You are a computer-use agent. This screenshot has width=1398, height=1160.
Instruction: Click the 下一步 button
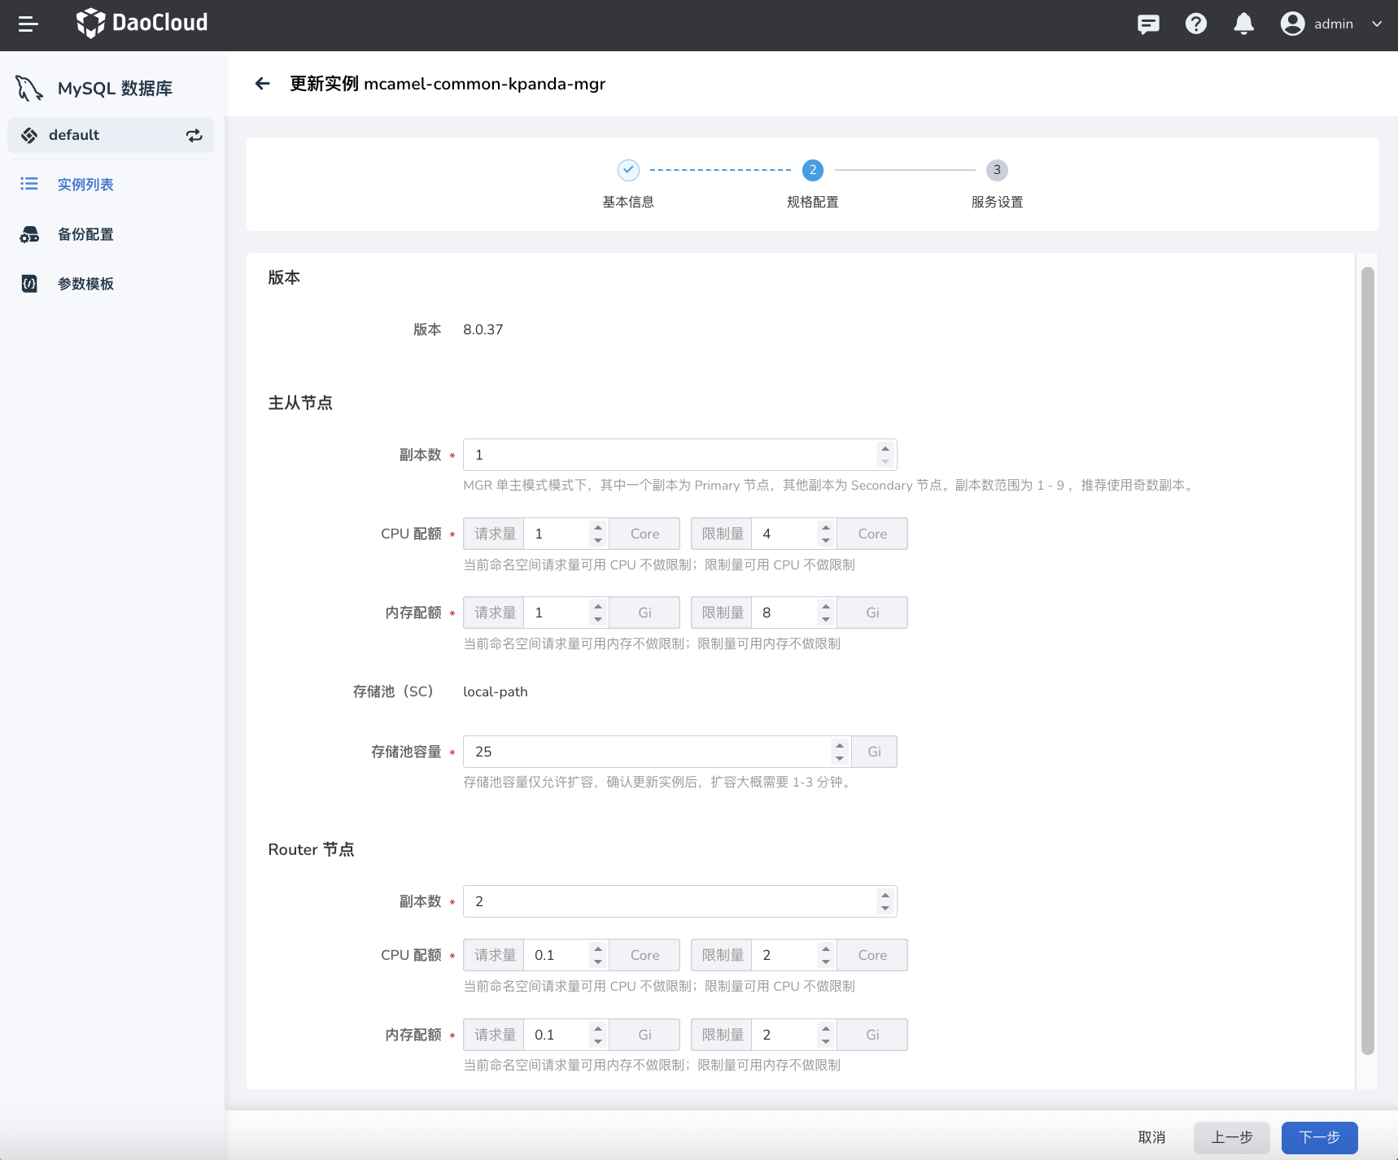pos(1318,1137)
